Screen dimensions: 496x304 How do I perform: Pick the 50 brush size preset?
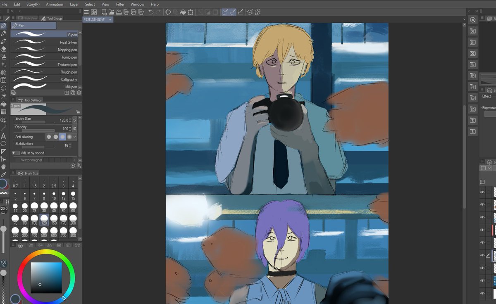tap(64, 207)
